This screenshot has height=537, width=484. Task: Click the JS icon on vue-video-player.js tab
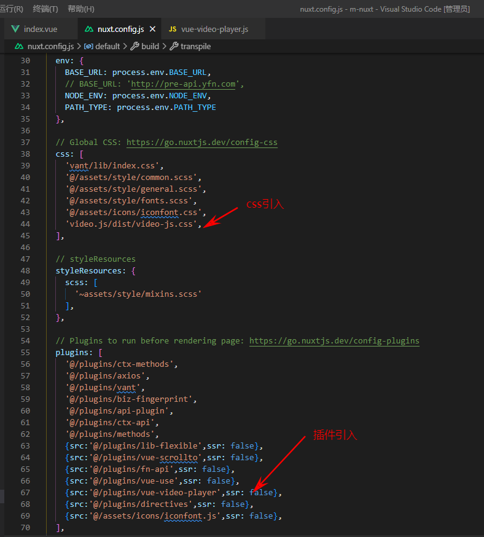[173, 29]
